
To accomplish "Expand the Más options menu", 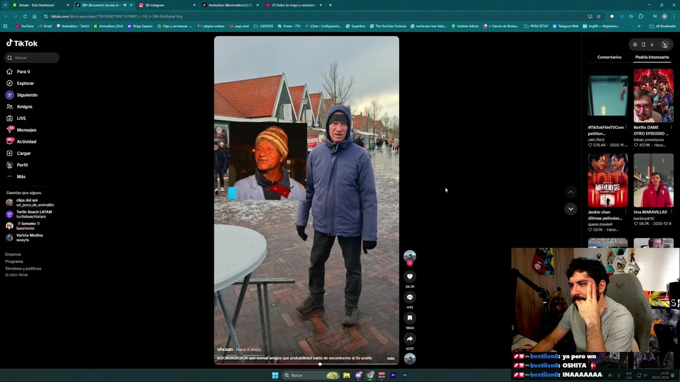I will click(x=16, y=177).
